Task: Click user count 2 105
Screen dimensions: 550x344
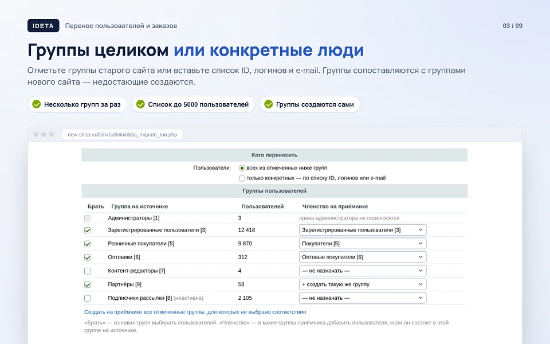Action: coord(245,298)
